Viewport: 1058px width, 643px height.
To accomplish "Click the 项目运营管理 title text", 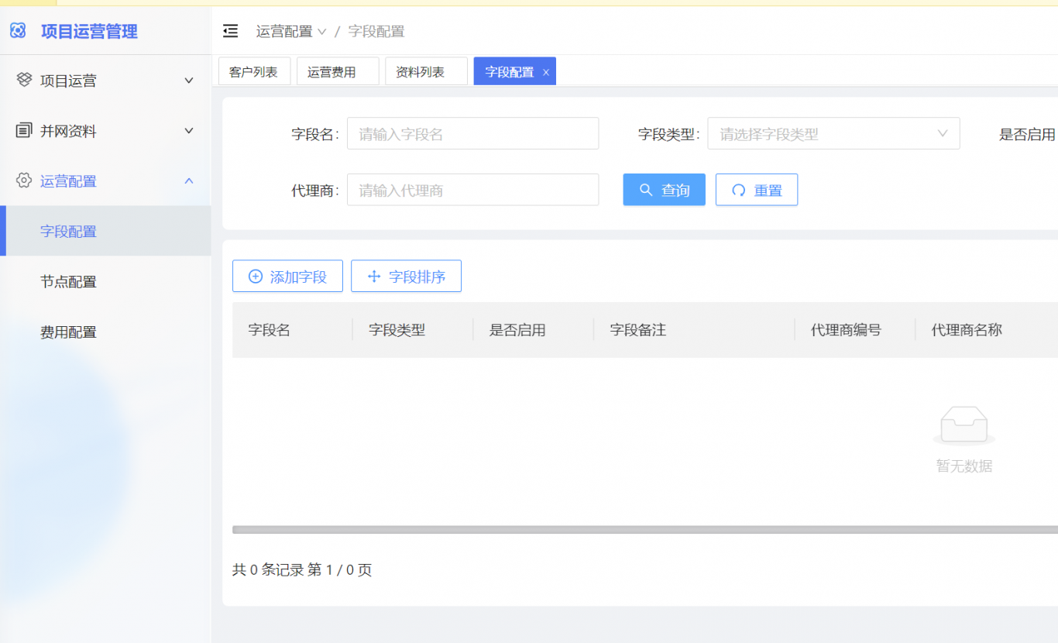I will (89, 31).
